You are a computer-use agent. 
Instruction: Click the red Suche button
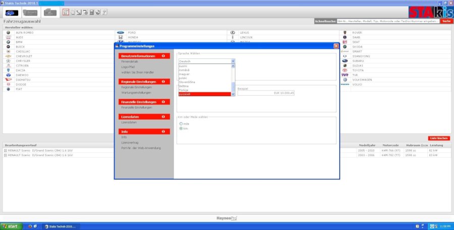[446, 21]
